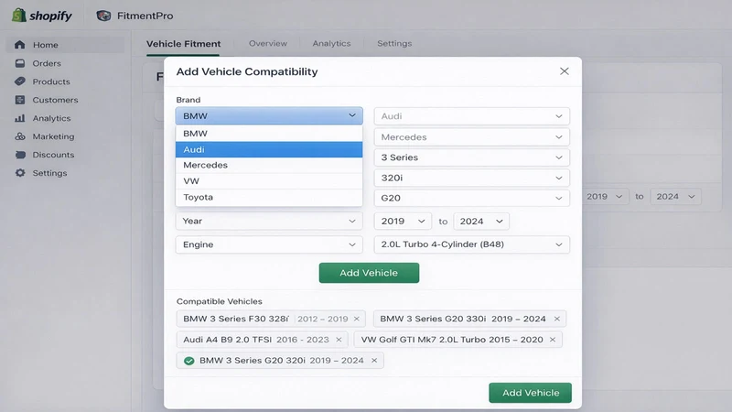Remove BMW 3 Series G20 320i chip
Screen dimensions: 732x412
[374, 360]
